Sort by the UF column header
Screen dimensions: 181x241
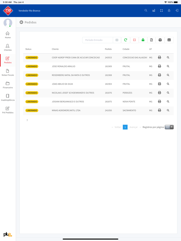coord(151,49)
